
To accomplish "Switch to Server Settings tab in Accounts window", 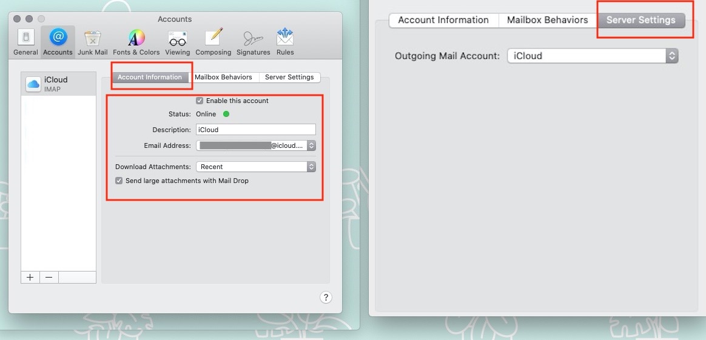I will coord(289,78).
